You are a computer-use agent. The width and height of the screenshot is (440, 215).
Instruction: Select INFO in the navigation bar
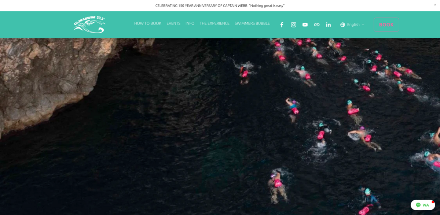[x=190, y=23]
